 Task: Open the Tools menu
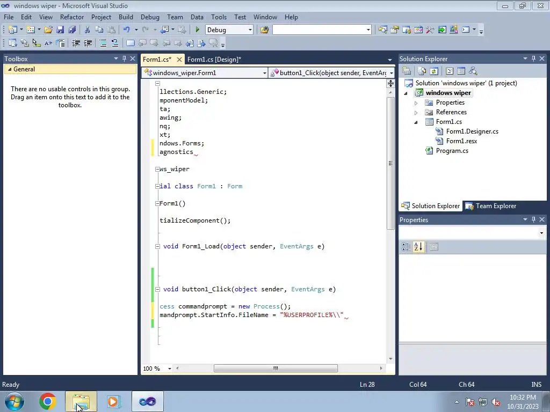coord(219,17)
